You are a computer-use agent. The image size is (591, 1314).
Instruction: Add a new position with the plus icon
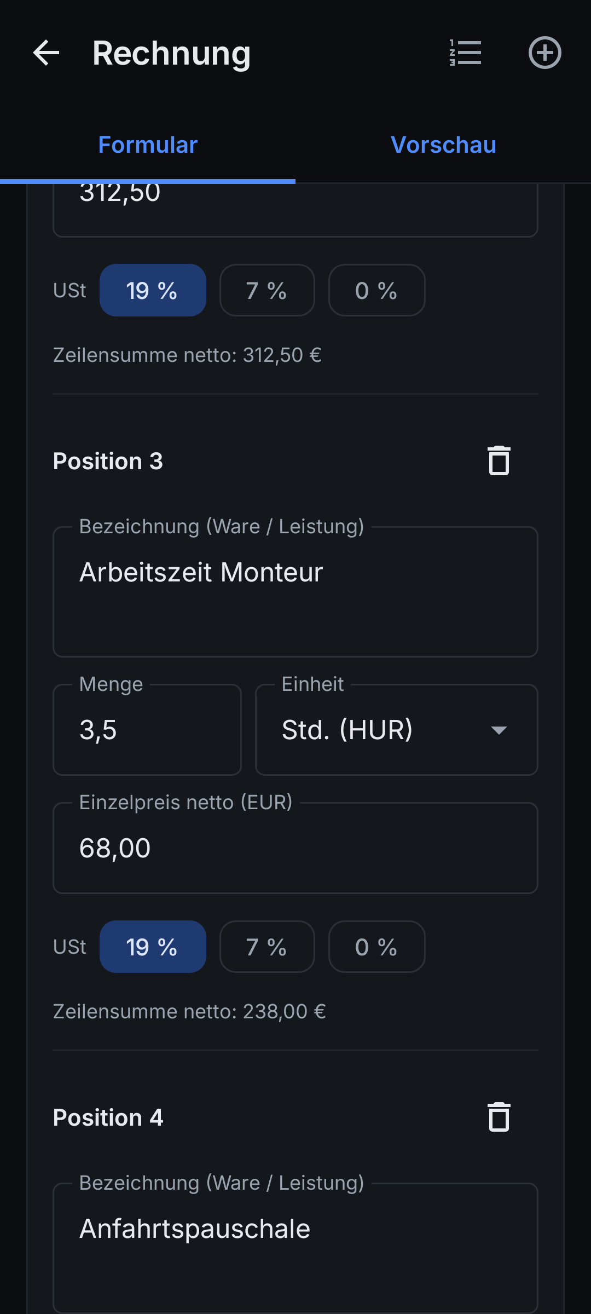(545, 53)
